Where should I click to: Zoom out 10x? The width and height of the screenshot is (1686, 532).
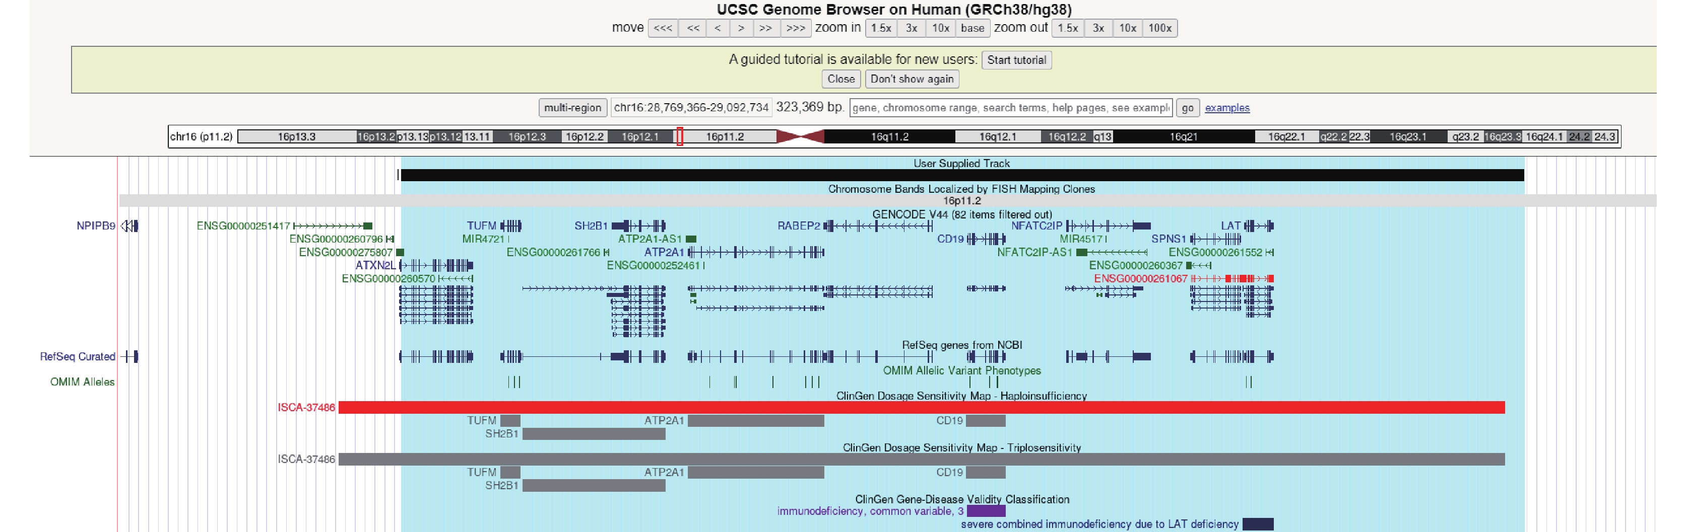1127,28
